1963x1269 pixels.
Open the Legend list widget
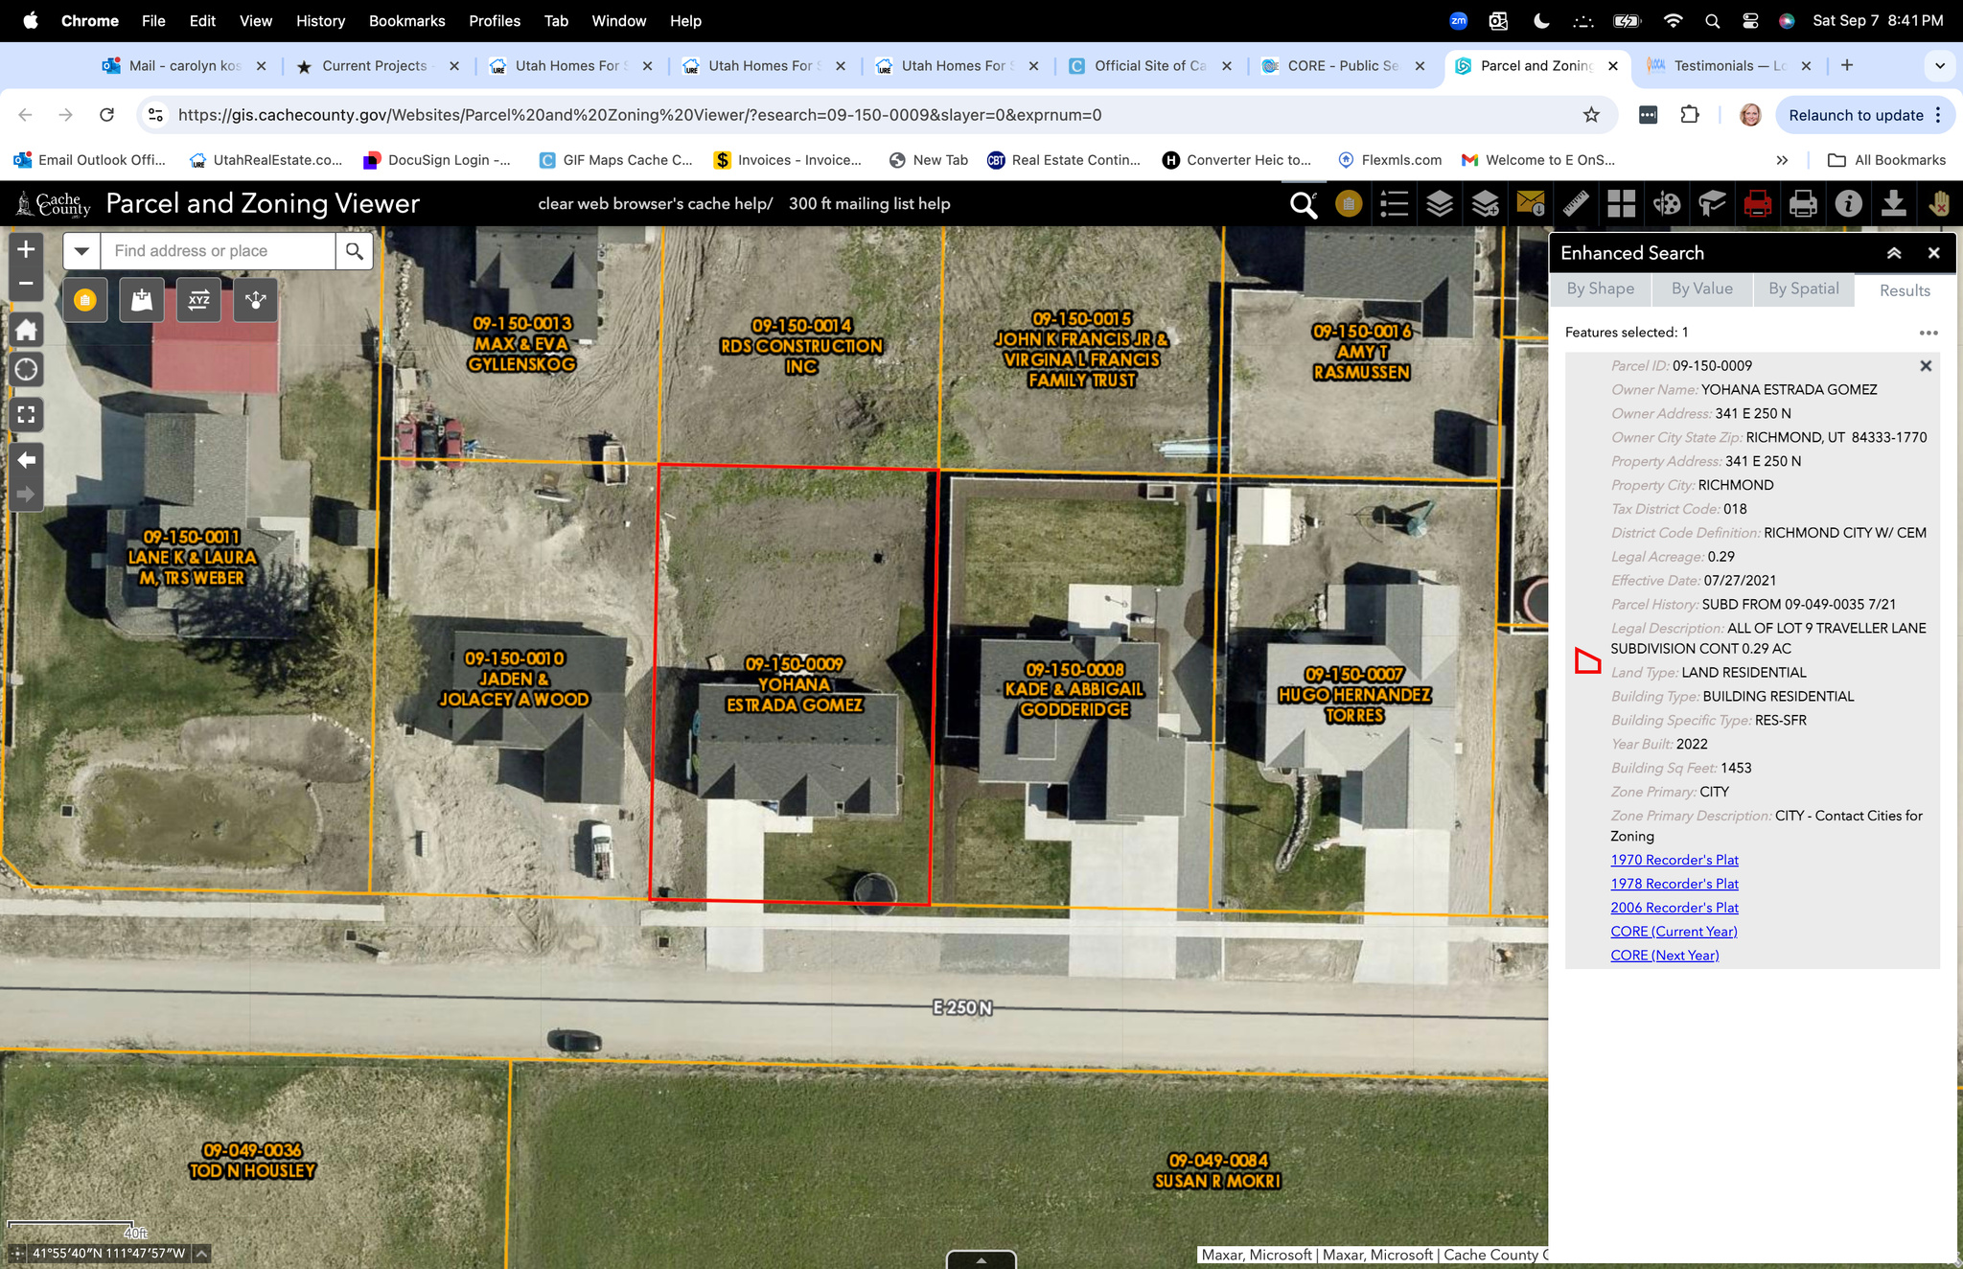coord(1394,204)
